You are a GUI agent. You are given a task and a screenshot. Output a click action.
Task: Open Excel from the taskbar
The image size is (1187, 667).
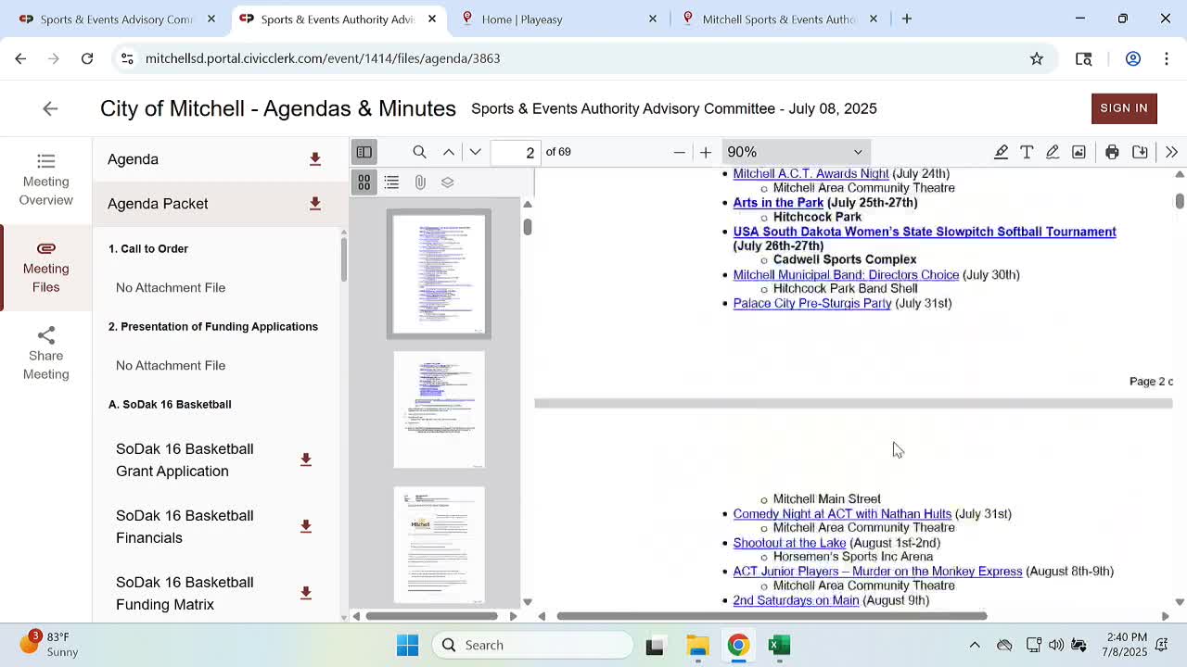779,645
